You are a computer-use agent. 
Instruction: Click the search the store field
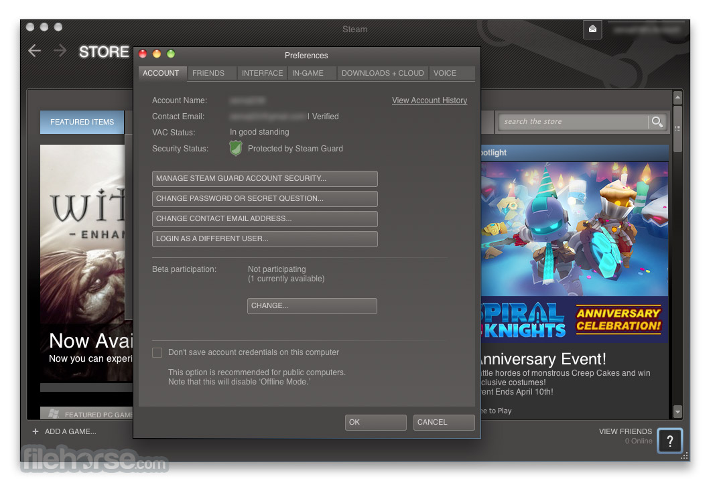point(573,122)
